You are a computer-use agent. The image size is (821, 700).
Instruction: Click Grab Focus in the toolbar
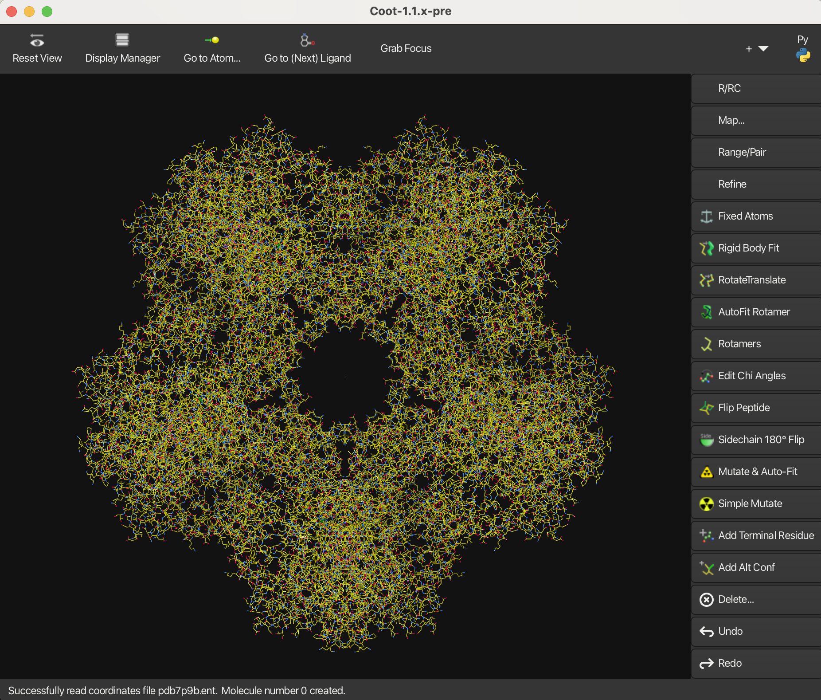click(406, 48)
